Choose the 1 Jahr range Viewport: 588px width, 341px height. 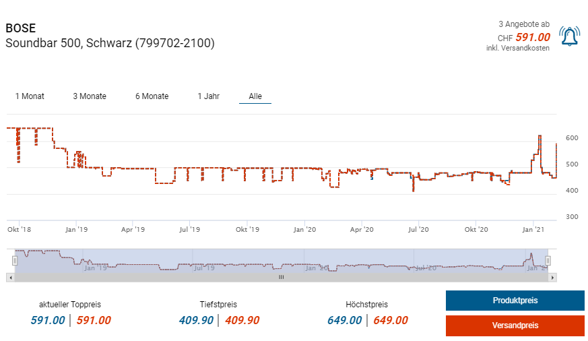(208, 96)
